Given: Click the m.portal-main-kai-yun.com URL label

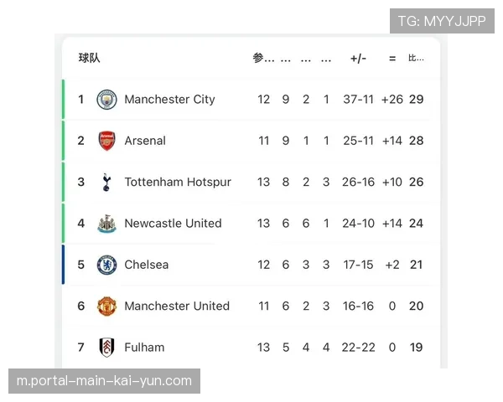Looking at the screenshot, I should 104,381.
